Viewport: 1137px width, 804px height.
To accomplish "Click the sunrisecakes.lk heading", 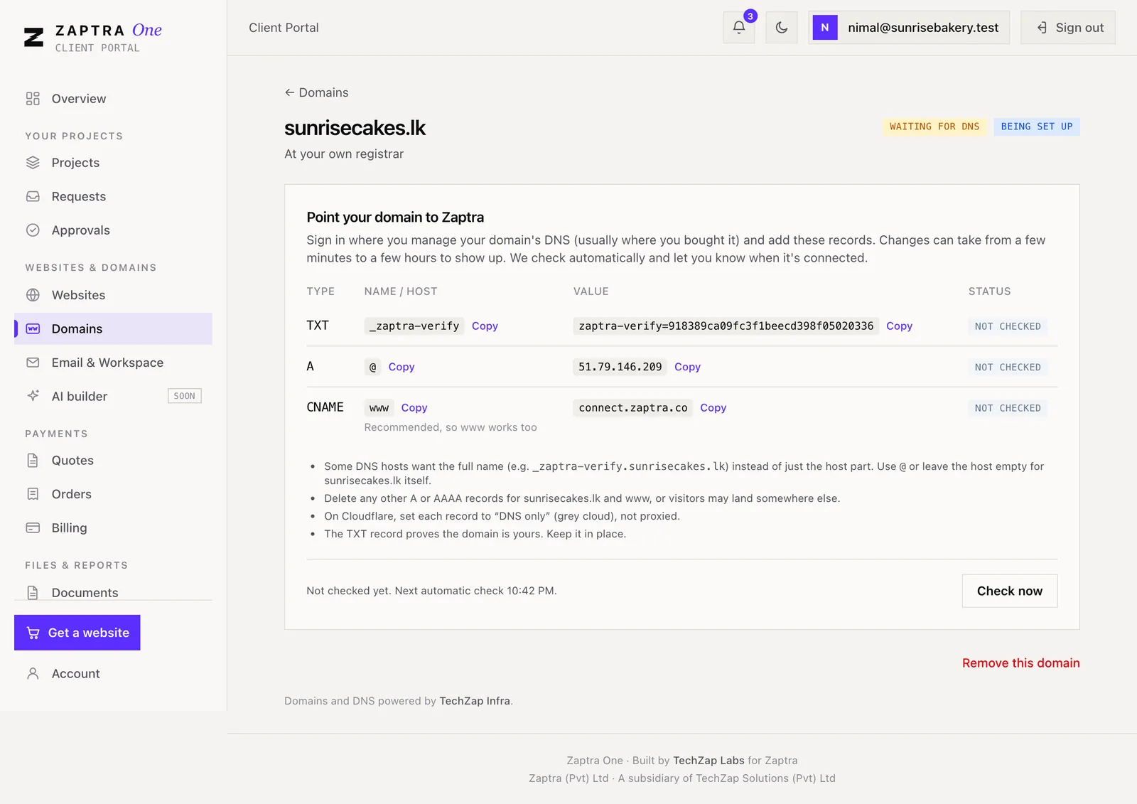I will pyautogui.click(x=355, y=128).
